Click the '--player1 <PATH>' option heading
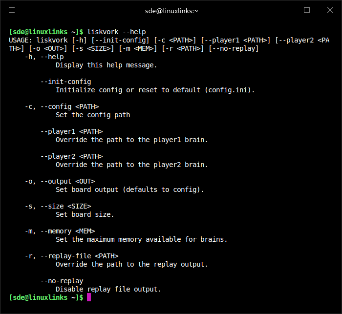 pos(71,131)
